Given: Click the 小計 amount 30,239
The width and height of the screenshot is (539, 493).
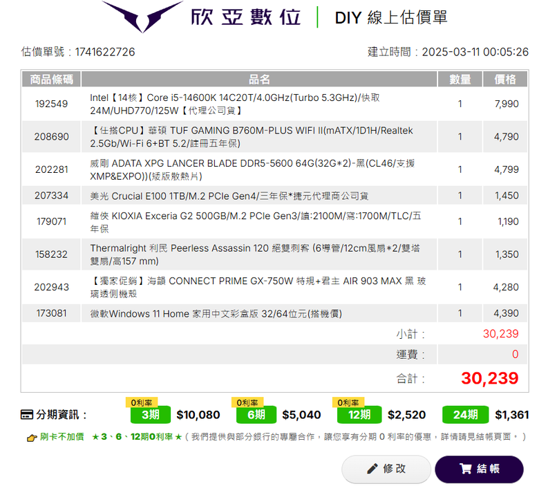Looking at the screenshot, I should tap(500, 334).
